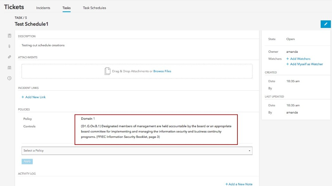Switch to the Incidents tab

[x=43, y=8]
